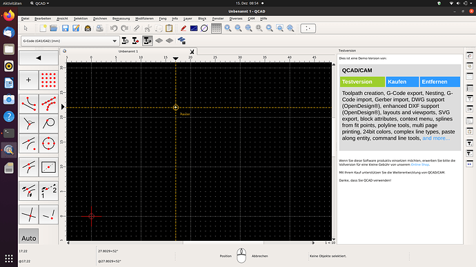
Task: Click the Entfernen button
Action: (440, 82)
